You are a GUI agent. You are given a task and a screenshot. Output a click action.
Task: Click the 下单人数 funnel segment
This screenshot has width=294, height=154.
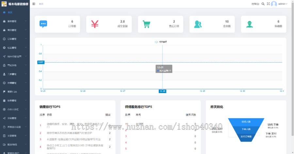coord(246,129)
